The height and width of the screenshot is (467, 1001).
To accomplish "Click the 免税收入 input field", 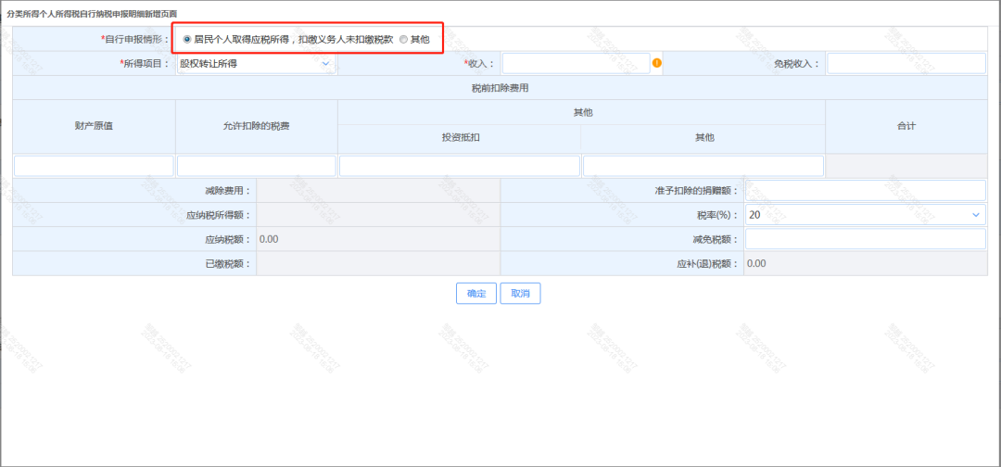I will [906, 64].
